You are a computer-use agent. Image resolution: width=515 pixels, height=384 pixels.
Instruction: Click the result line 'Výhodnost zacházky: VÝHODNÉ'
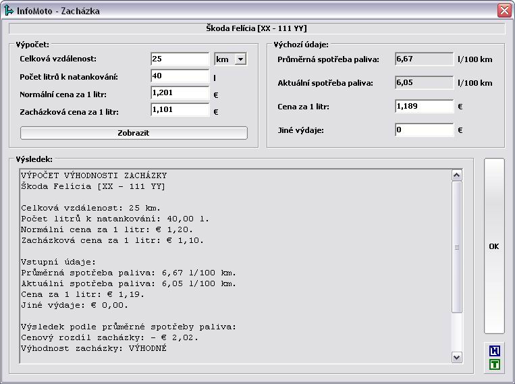[x=94, y=348]
